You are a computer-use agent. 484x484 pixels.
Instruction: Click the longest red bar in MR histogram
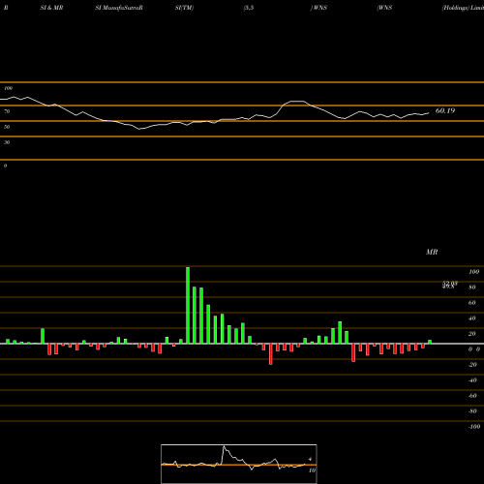271,354
